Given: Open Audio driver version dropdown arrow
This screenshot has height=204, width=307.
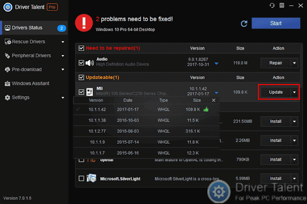Looking at the screenshot, I should click(x=216, y=63).
